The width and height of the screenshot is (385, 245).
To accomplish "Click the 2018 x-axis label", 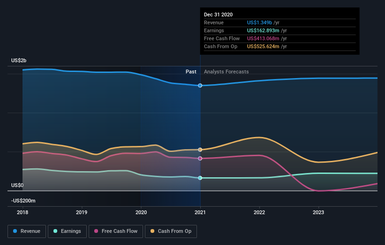I will (x=23, y=212).
